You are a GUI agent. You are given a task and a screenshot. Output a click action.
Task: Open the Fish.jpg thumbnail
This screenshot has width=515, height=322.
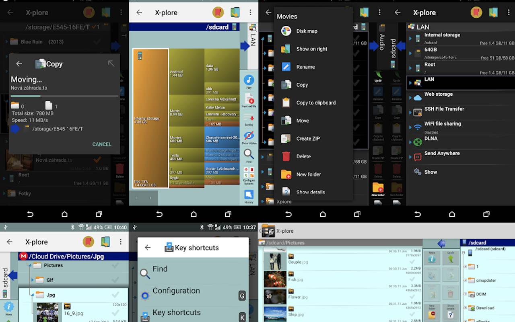275,279
